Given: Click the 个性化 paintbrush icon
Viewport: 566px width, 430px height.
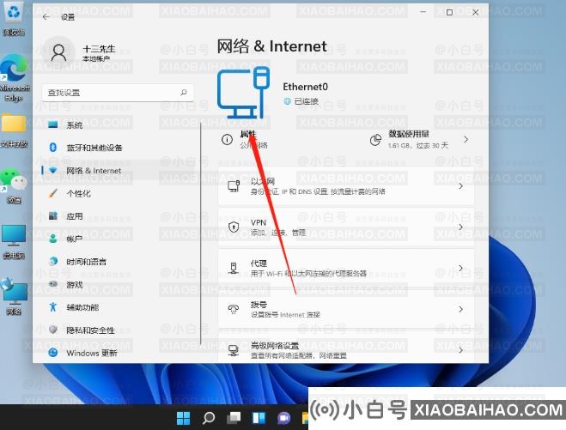Looking at the screenshot, I should pos(53,193).
